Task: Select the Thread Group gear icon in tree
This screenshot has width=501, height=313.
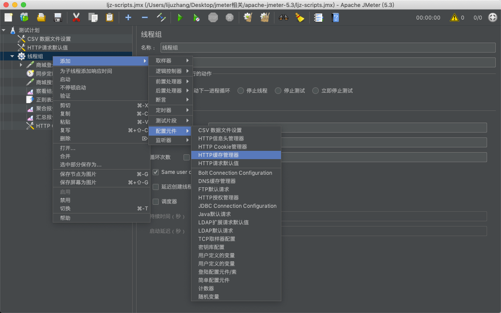Action: 21,56
